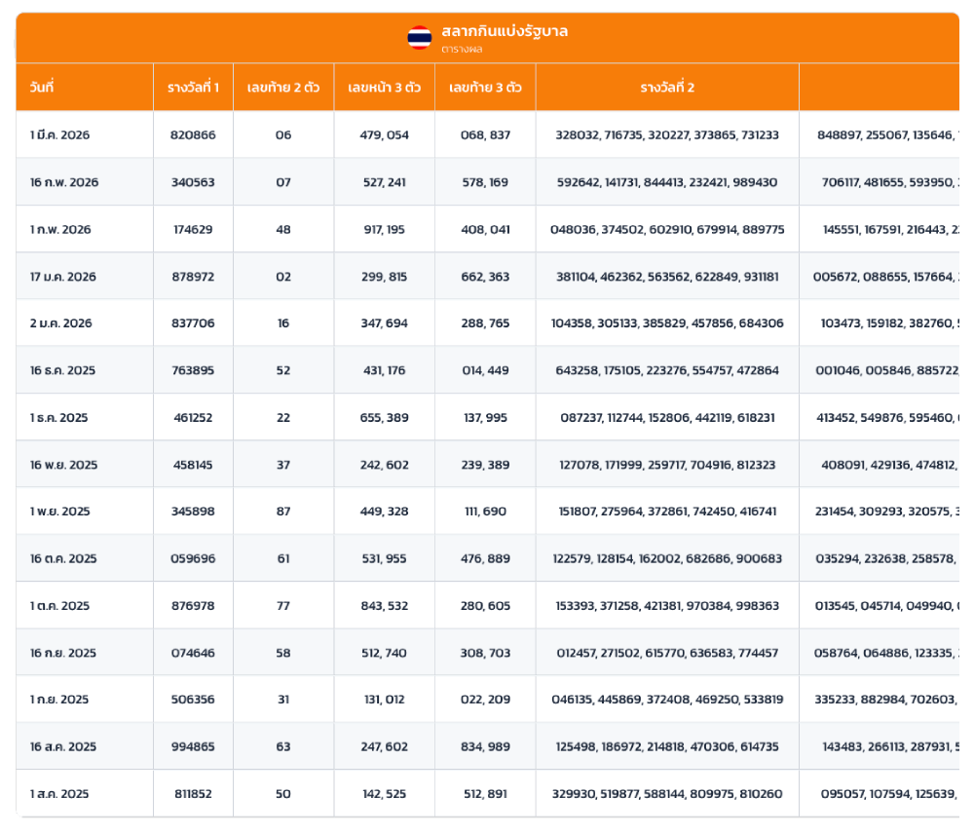Click the เลขท้าย 3 ตัว column header

pyautogui.click(x=485, y=88)
